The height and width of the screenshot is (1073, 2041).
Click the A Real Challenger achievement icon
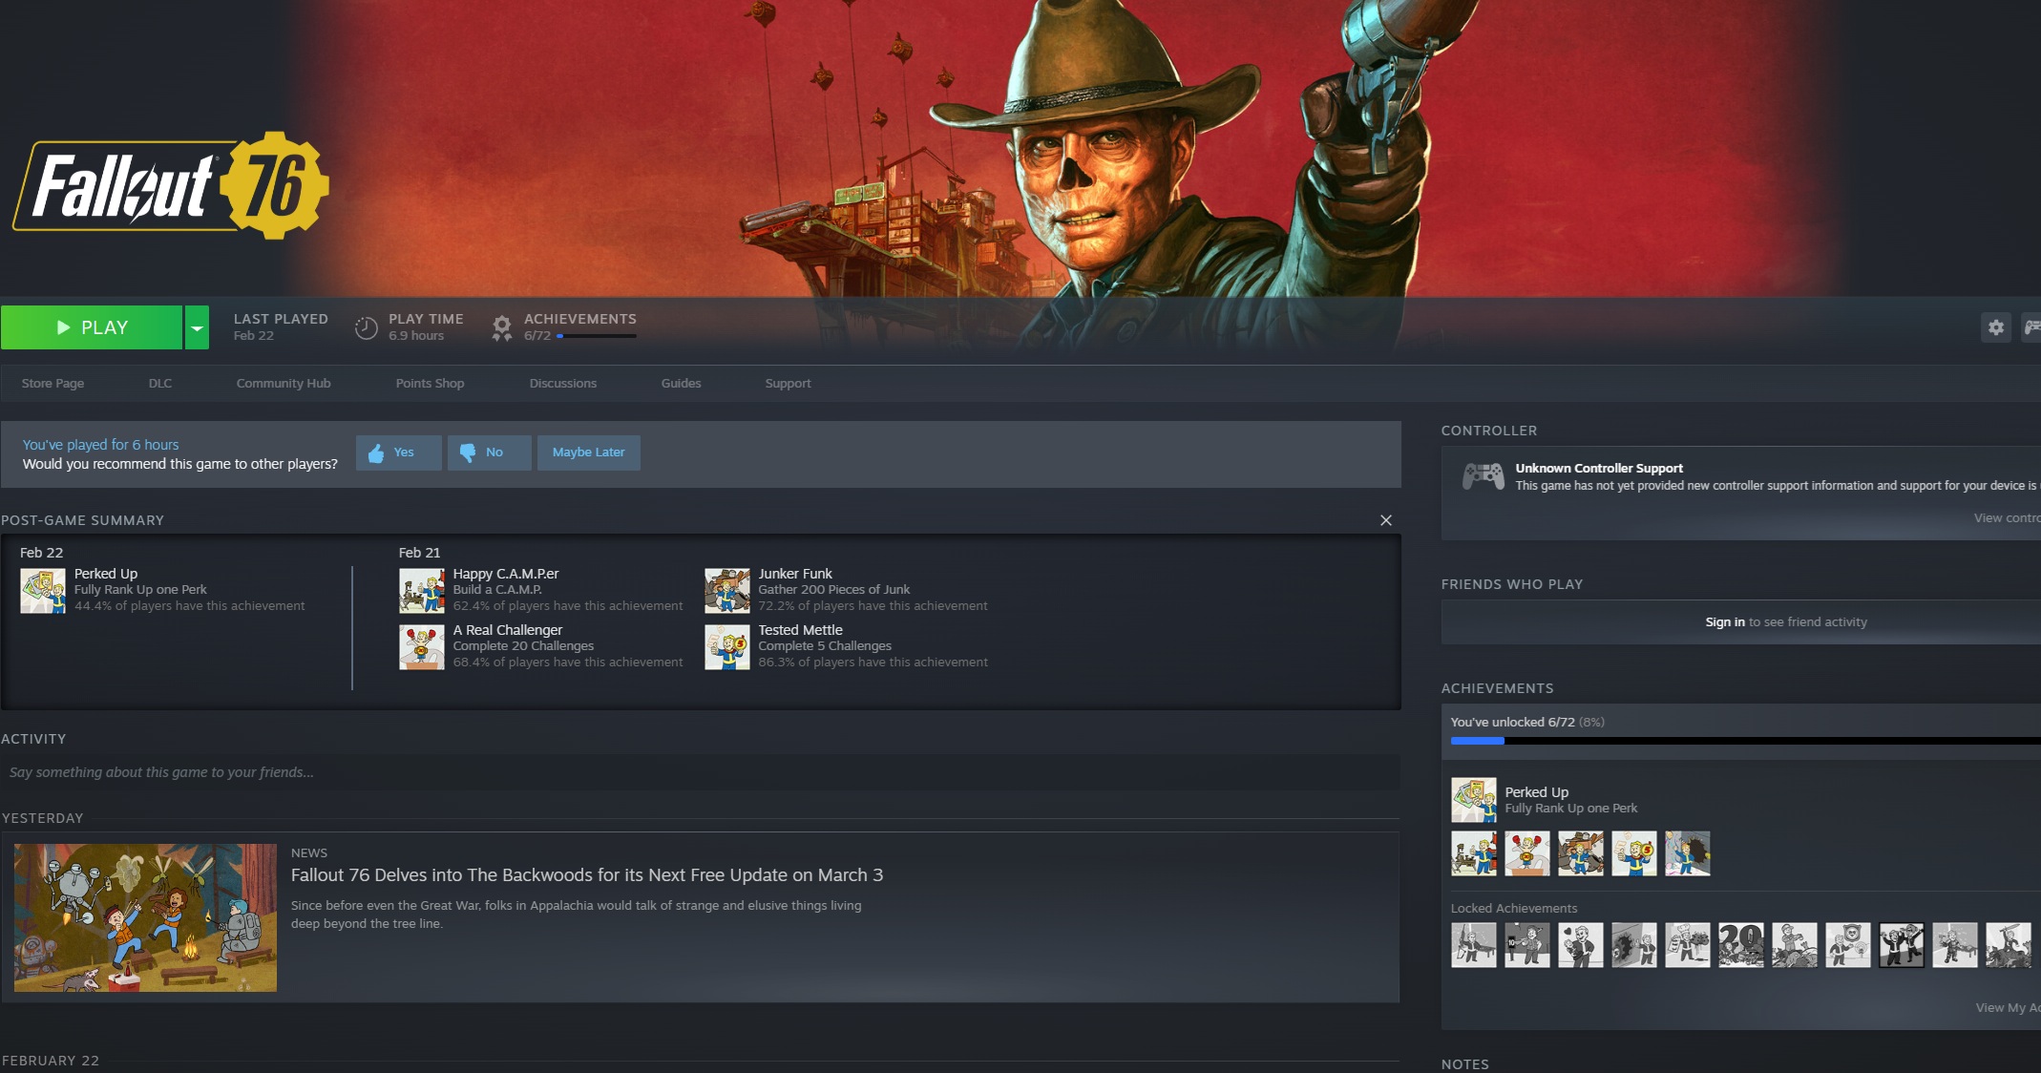coord(421,646)
